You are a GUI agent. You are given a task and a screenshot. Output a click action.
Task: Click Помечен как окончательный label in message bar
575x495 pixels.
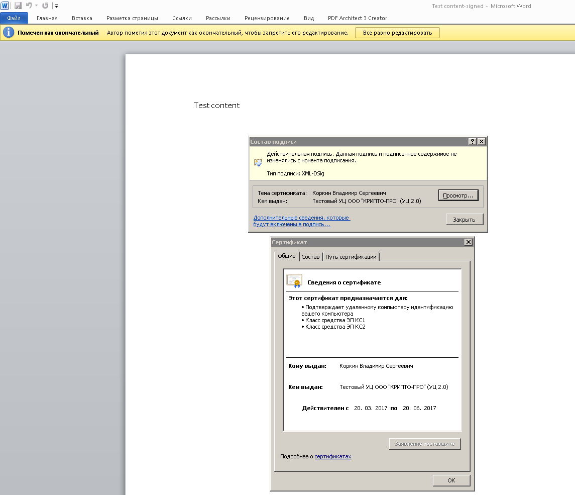[x=58, y=33]
